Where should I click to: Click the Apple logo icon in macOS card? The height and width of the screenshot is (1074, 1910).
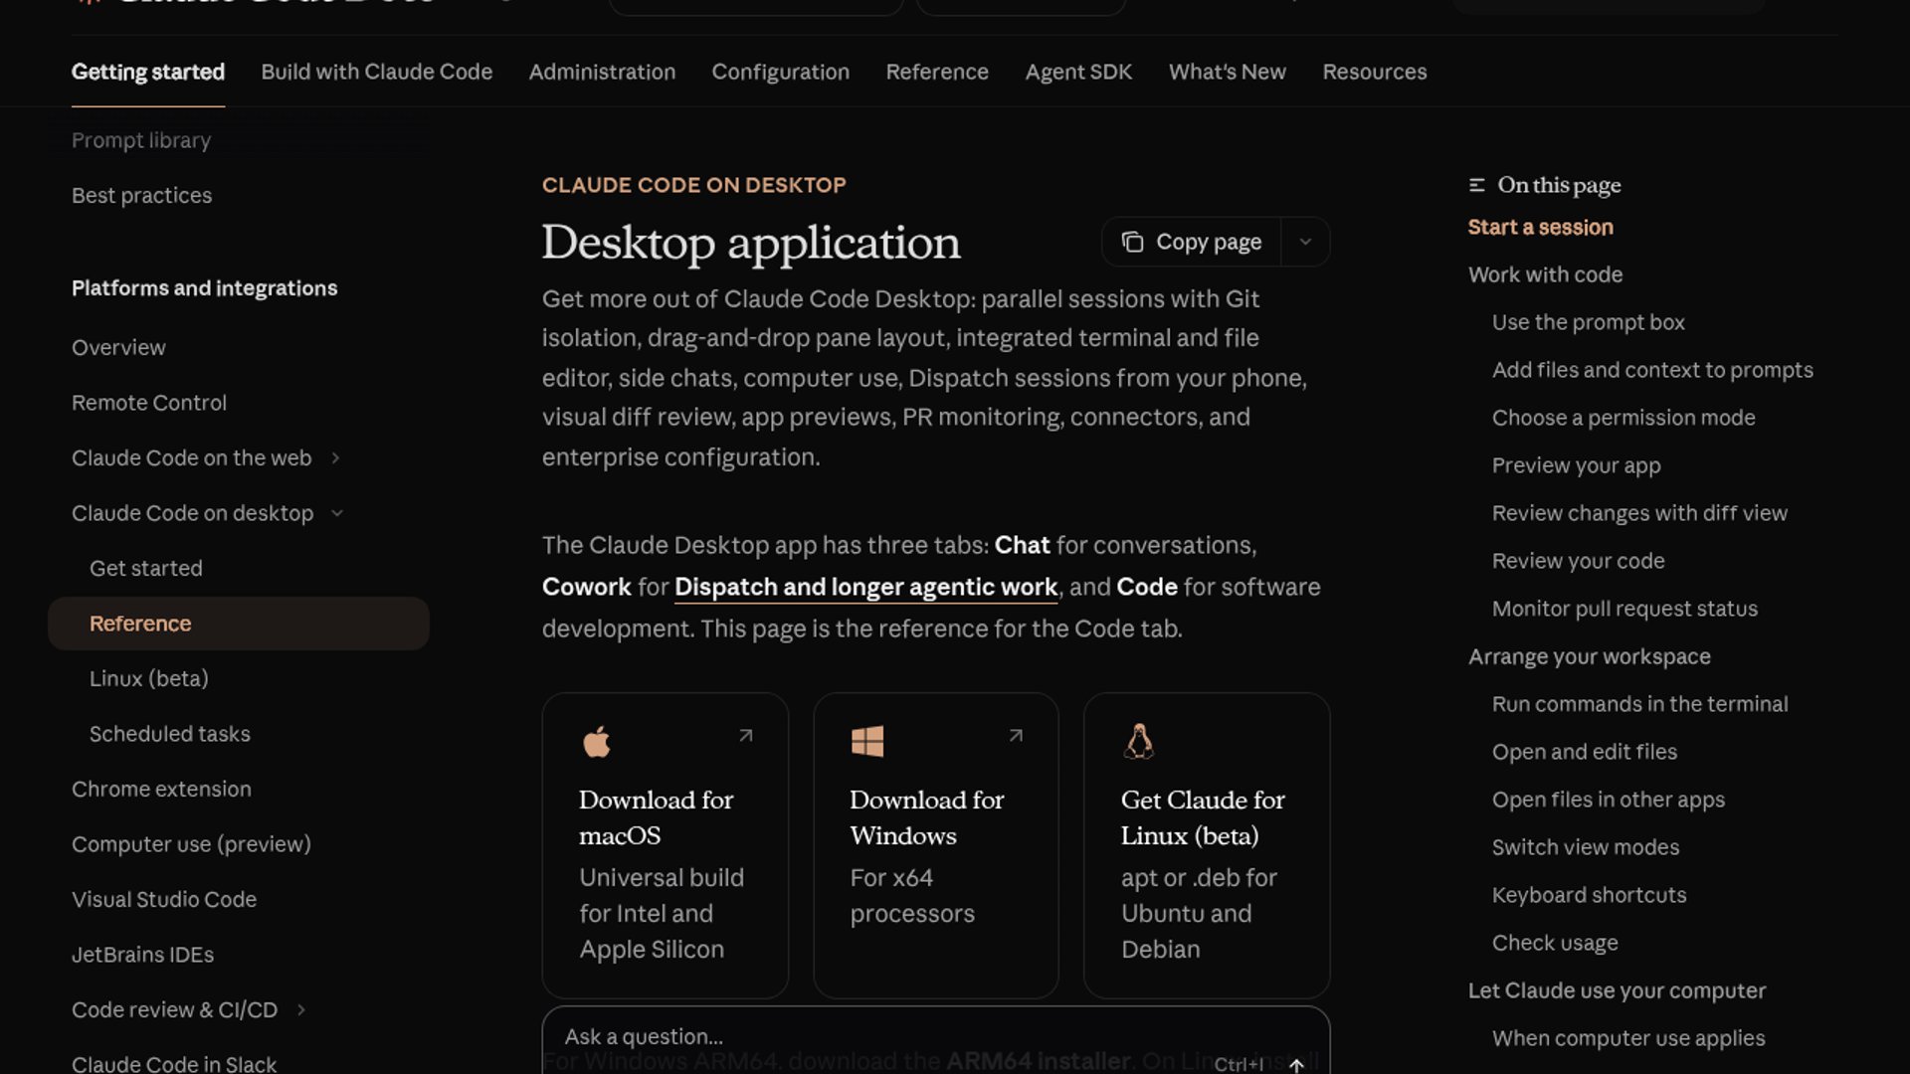pos(597,742)
